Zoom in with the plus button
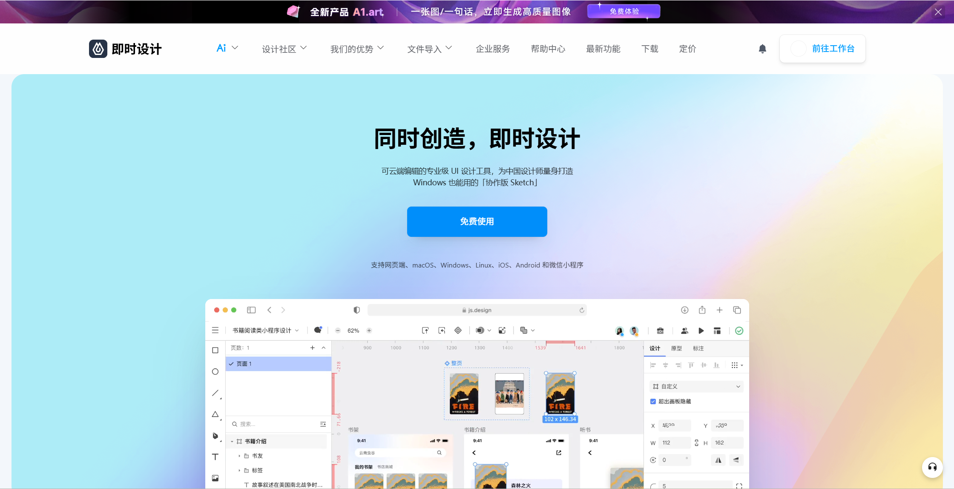This screenshot has width=954, height=489. tap(369, 331)
